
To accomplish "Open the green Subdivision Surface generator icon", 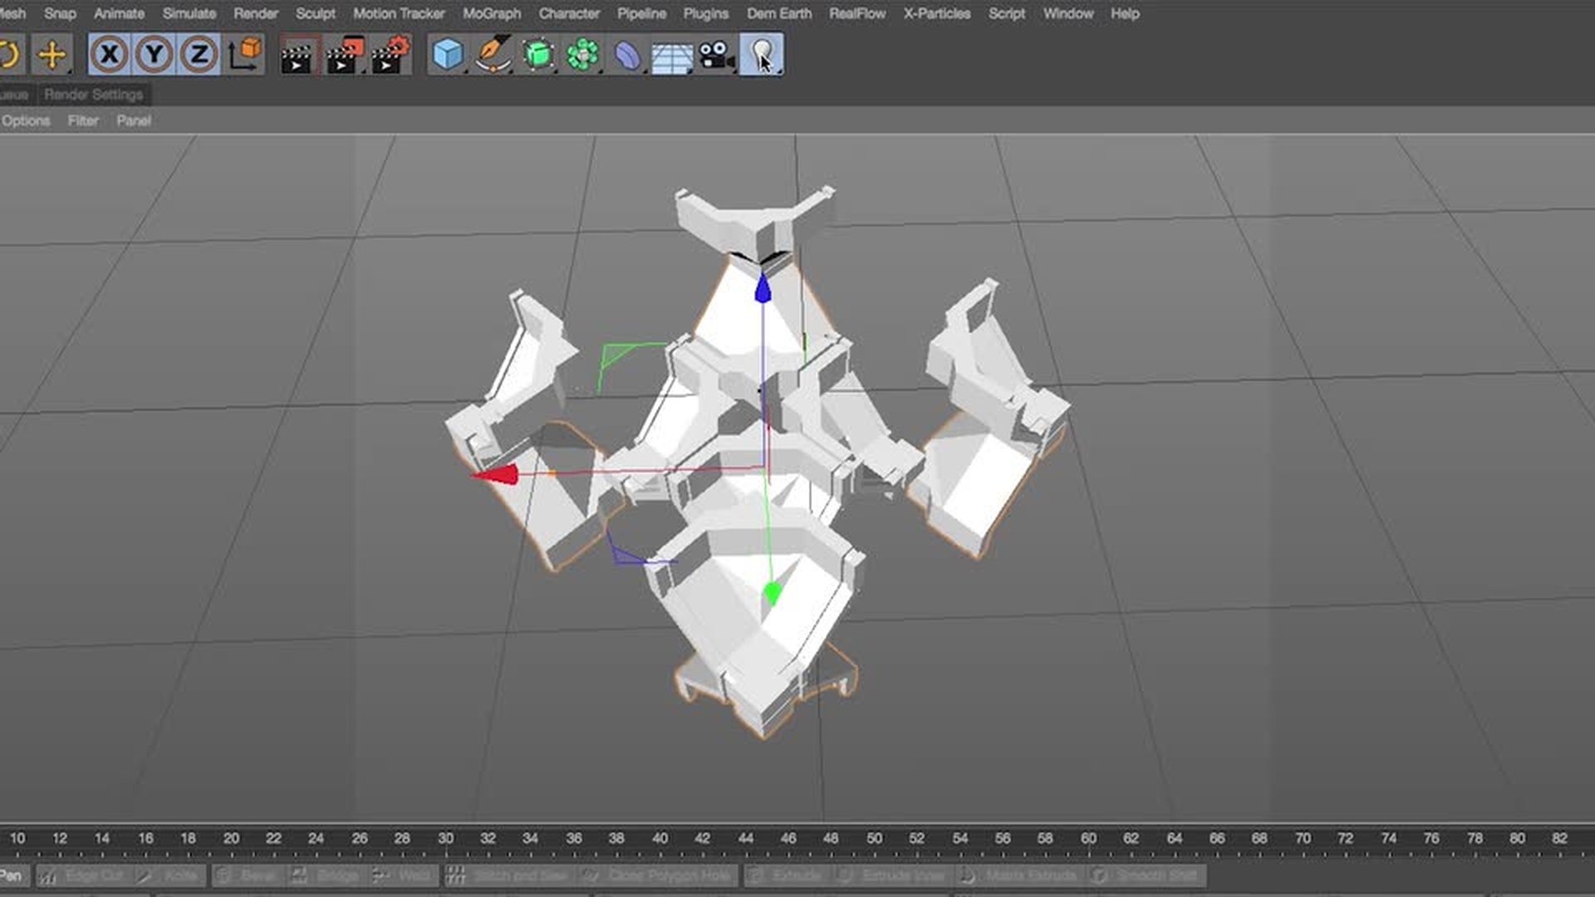I will [x=538, y=55].
